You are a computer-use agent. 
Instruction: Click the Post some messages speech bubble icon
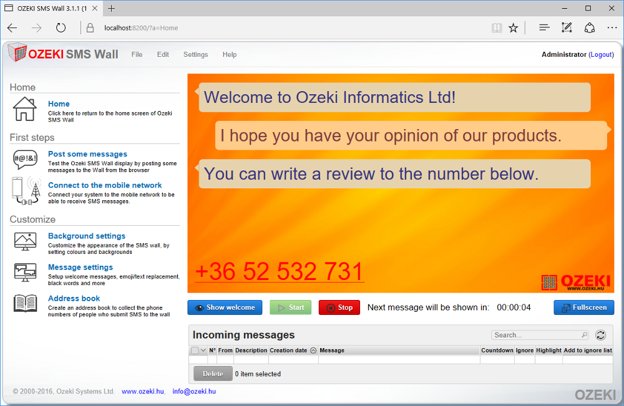pyautogui.click(x=25, y=160)
